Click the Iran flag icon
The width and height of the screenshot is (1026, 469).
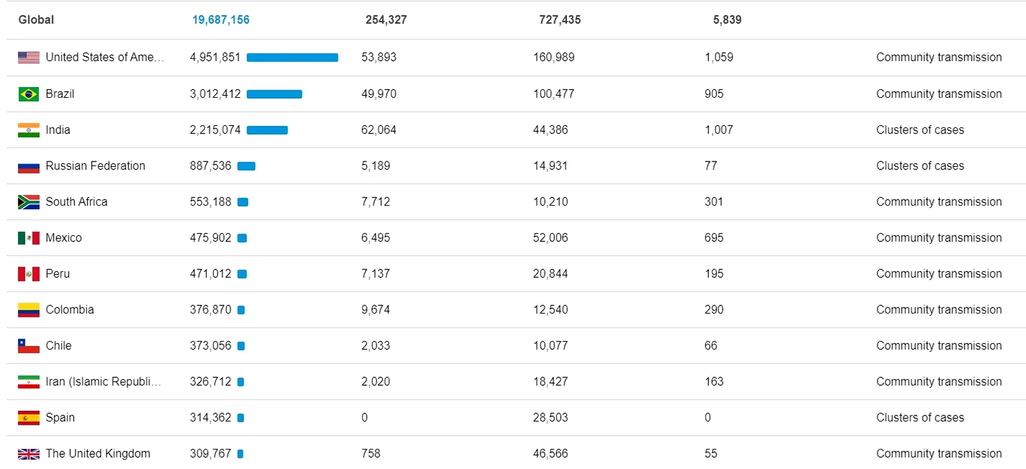tap(29, 382)
